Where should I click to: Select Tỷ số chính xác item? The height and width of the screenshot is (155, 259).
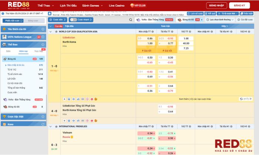pos(15,74)
